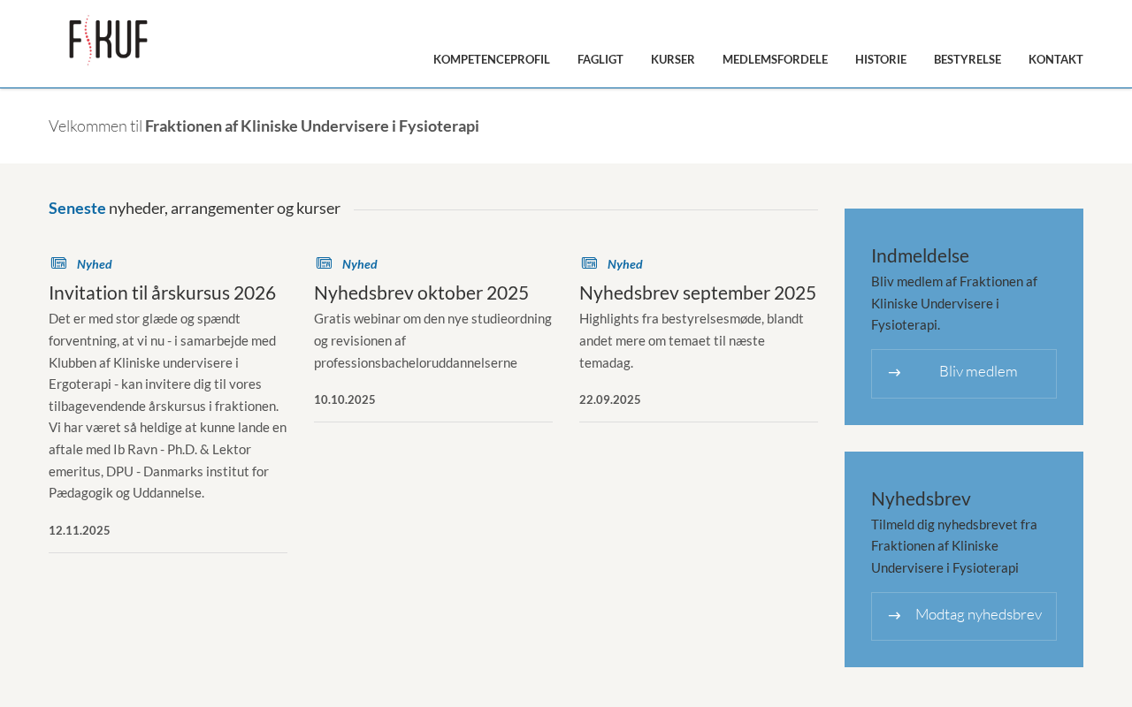
Task: Click the Indmeldelse heading in the sidebar
Action: tap(920, 255)
